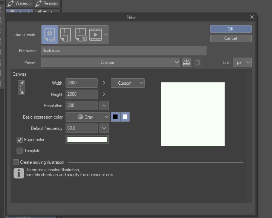
Task: Open the Preset Custom dropdown
Action: tap(110, 63)
